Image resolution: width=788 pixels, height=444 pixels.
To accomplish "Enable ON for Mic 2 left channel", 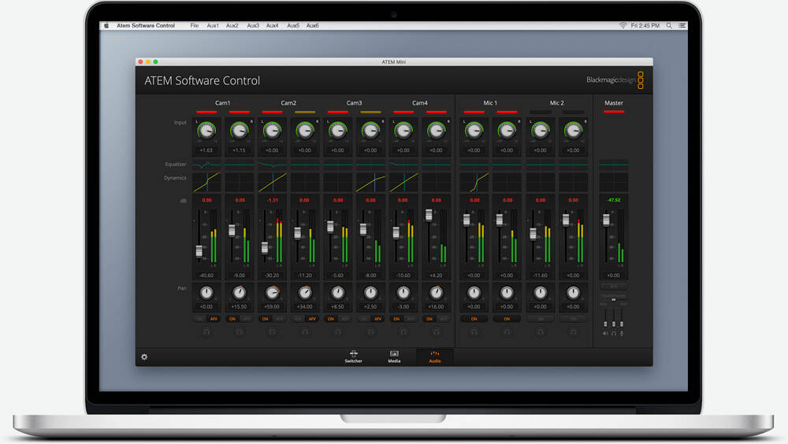I will [541, 319].
